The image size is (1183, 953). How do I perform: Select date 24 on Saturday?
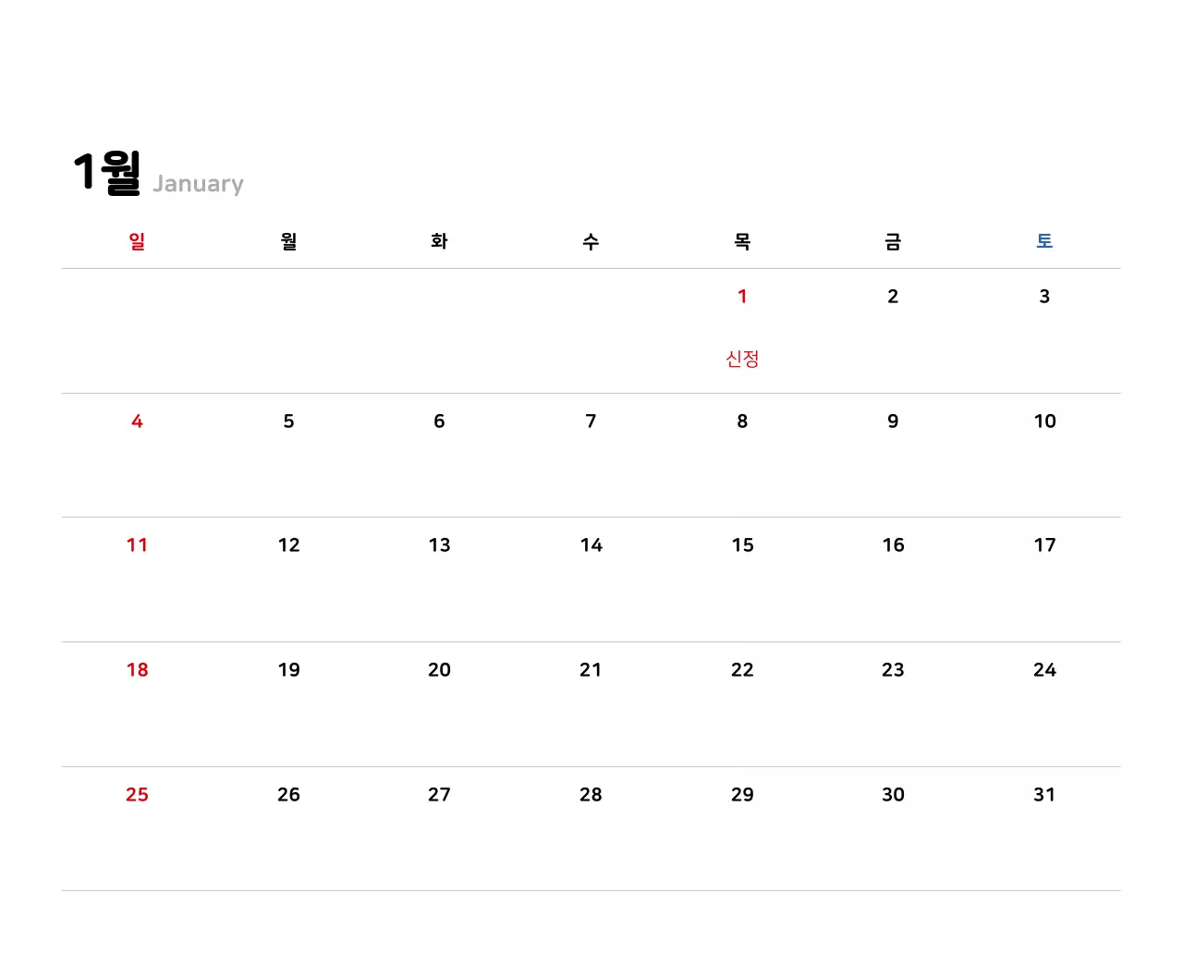(1044, 670)
